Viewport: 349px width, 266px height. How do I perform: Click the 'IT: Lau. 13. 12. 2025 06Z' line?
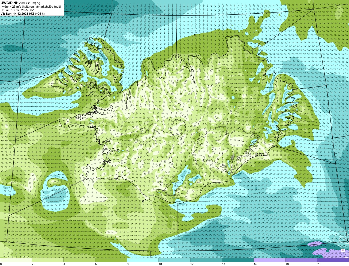point(17,10)
